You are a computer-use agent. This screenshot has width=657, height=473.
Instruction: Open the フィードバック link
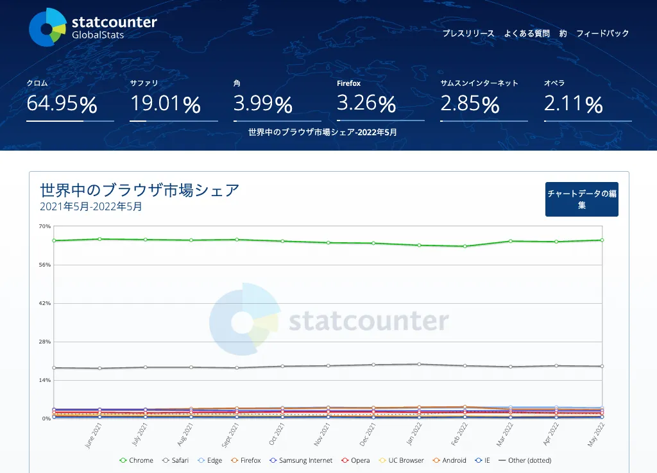pyautogui.click(x=602, y=33)
